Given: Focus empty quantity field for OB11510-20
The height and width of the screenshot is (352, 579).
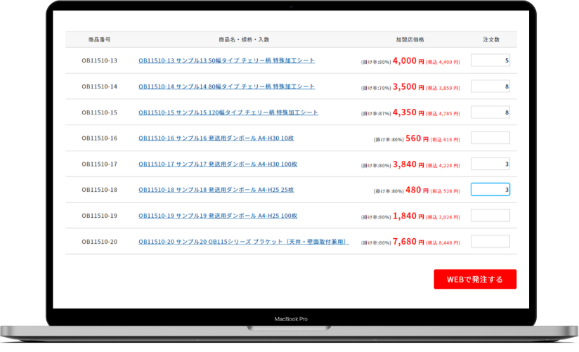Looking at the screenshot, I should (x=490, y=241).
